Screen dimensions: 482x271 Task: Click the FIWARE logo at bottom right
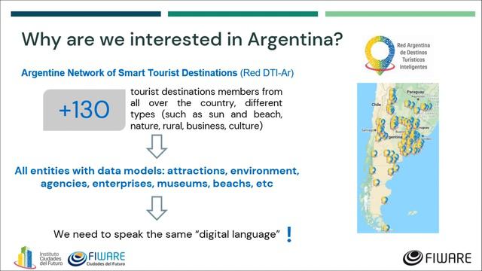437,257
